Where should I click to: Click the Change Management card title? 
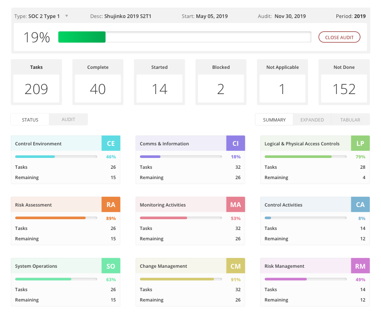163,266
